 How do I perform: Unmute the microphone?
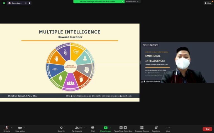tap(6, 128)
